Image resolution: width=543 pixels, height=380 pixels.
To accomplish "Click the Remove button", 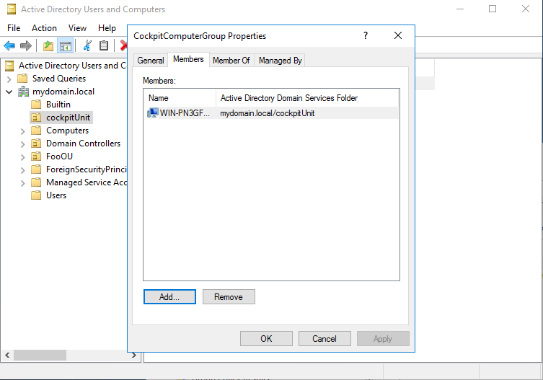I will 229,297.
